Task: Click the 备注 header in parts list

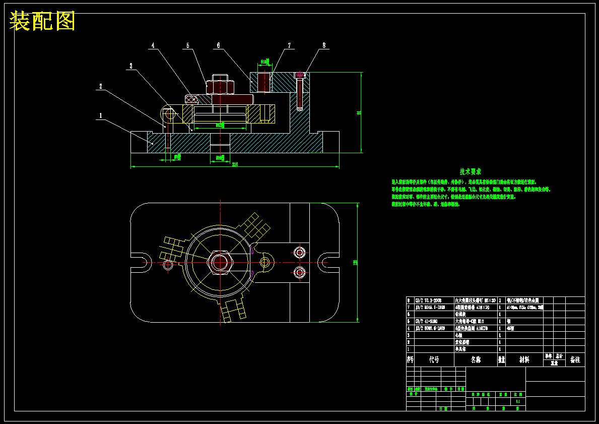Action: coord(575,360)
